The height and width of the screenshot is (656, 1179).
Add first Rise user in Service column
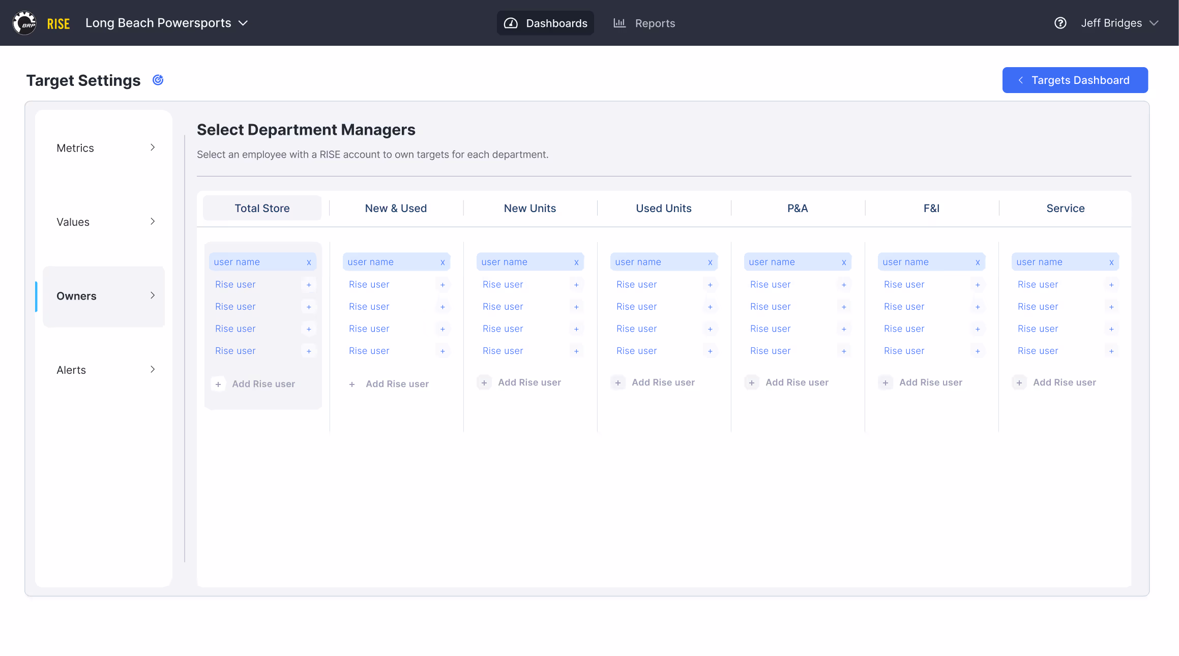coord(1111,285)
